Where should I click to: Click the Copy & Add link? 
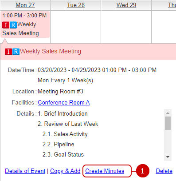[x=65, y=171]
